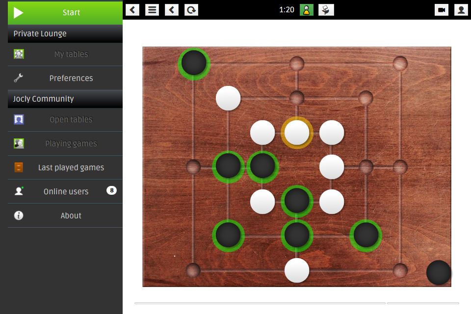Viewport: 471px width, 314px height.
Task: Click the circular reload arrow icon
Action: coord(191,10)
